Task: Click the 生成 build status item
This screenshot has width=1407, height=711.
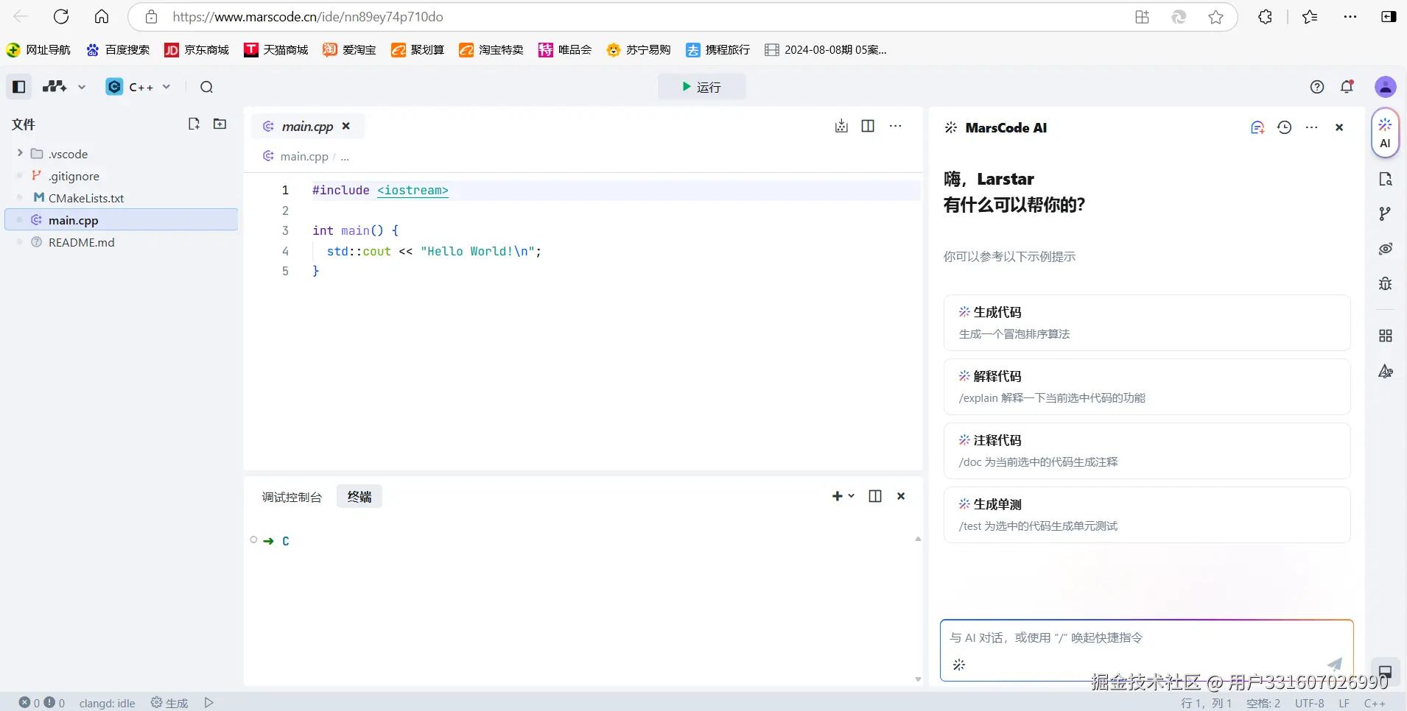Action: click(x=169, y=703)
